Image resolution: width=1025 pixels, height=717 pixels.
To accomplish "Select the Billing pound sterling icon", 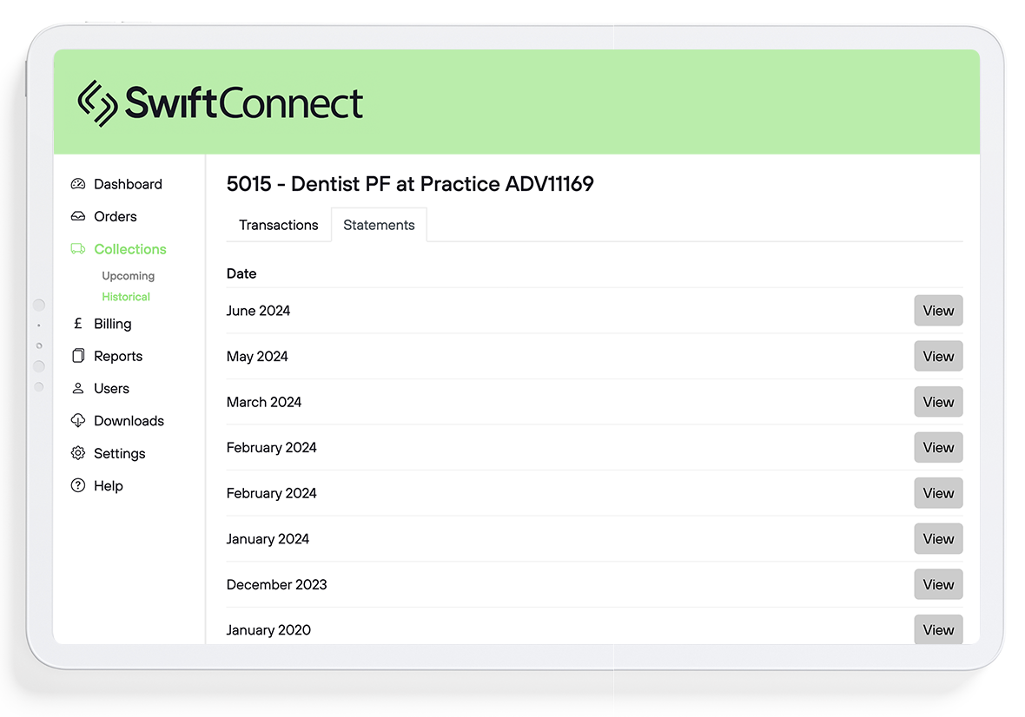I will point(78,324).
